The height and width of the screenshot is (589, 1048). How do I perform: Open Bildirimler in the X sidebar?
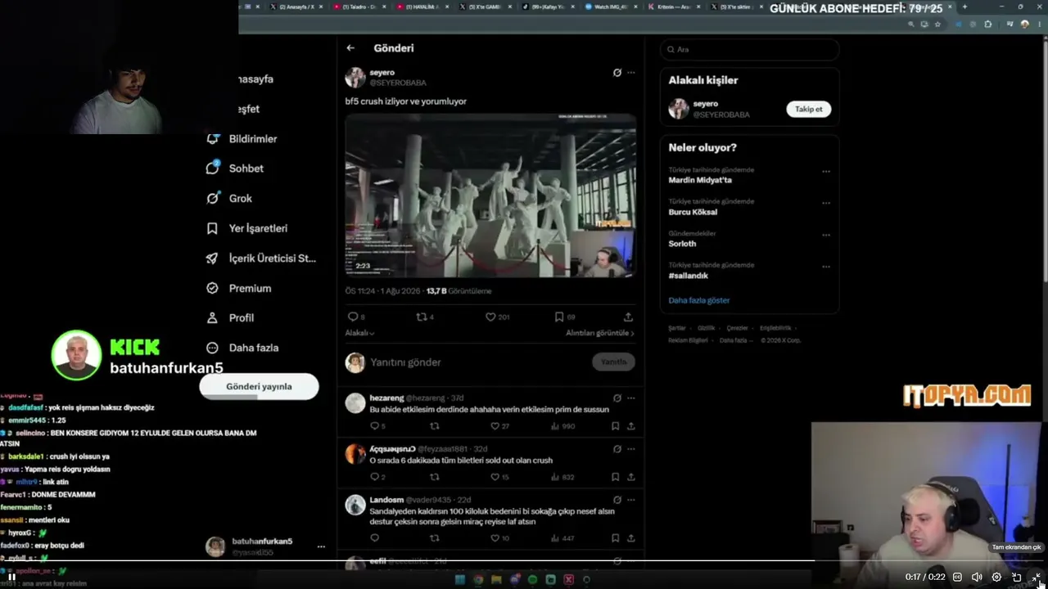242,139
